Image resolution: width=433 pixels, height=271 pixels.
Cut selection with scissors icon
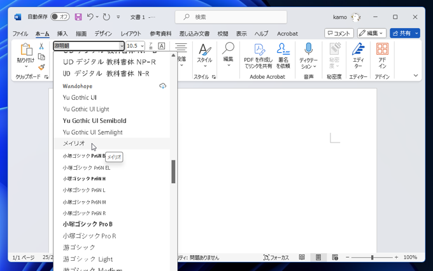(41, 46)
